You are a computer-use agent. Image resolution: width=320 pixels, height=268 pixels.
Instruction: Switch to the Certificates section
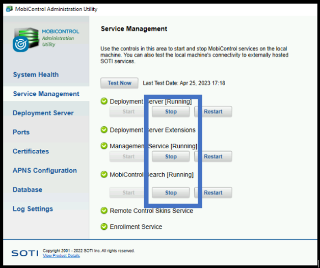(31, 151)
